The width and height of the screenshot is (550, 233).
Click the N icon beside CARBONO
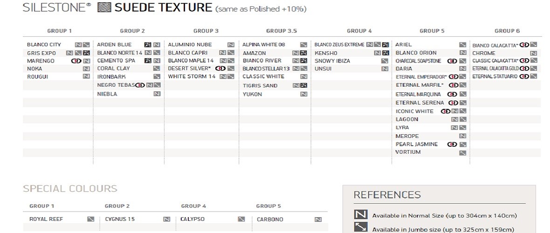click(x=318, y=219)
